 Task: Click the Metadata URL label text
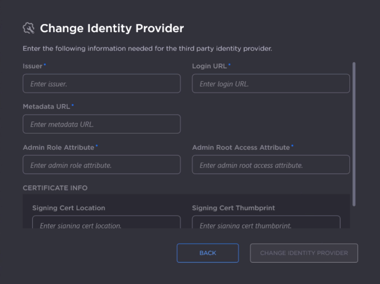pos(46,106)
